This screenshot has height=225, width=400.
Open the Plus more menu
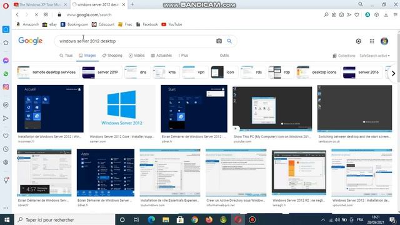183,56
